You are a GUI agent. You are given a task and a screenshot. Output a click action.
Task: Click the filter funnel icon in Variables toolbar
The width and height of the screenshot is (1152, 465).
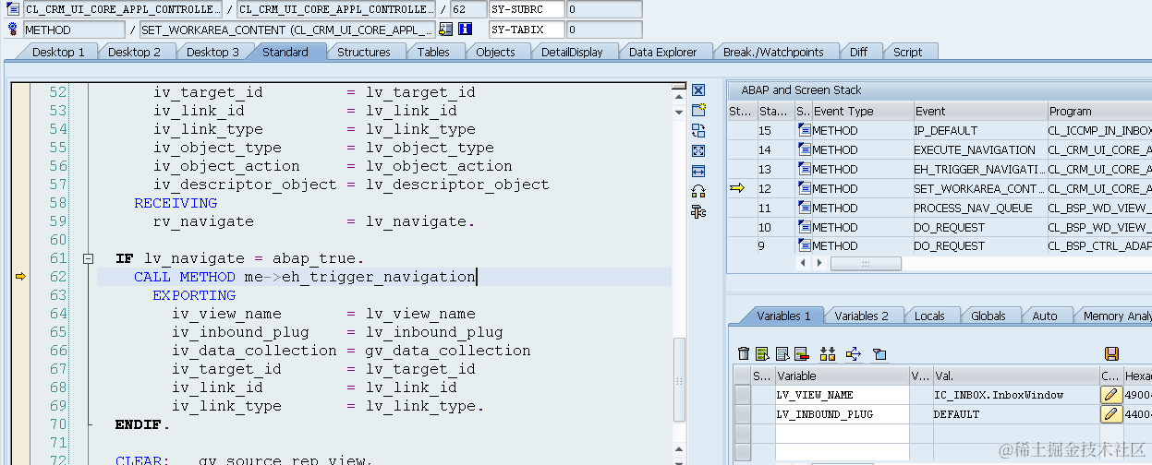click(x=879, y=353)
